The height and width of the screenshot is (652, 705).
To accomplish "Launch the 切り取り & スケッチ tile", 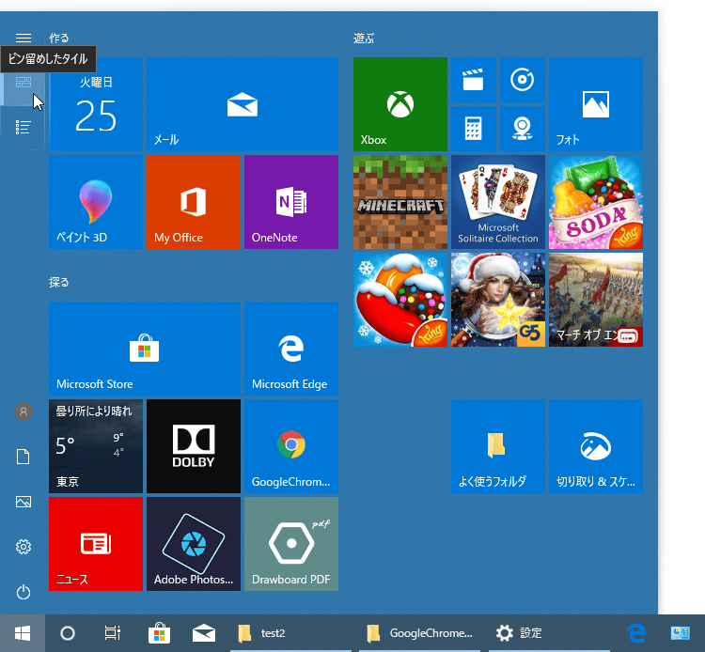I will (x=596, y=446).
